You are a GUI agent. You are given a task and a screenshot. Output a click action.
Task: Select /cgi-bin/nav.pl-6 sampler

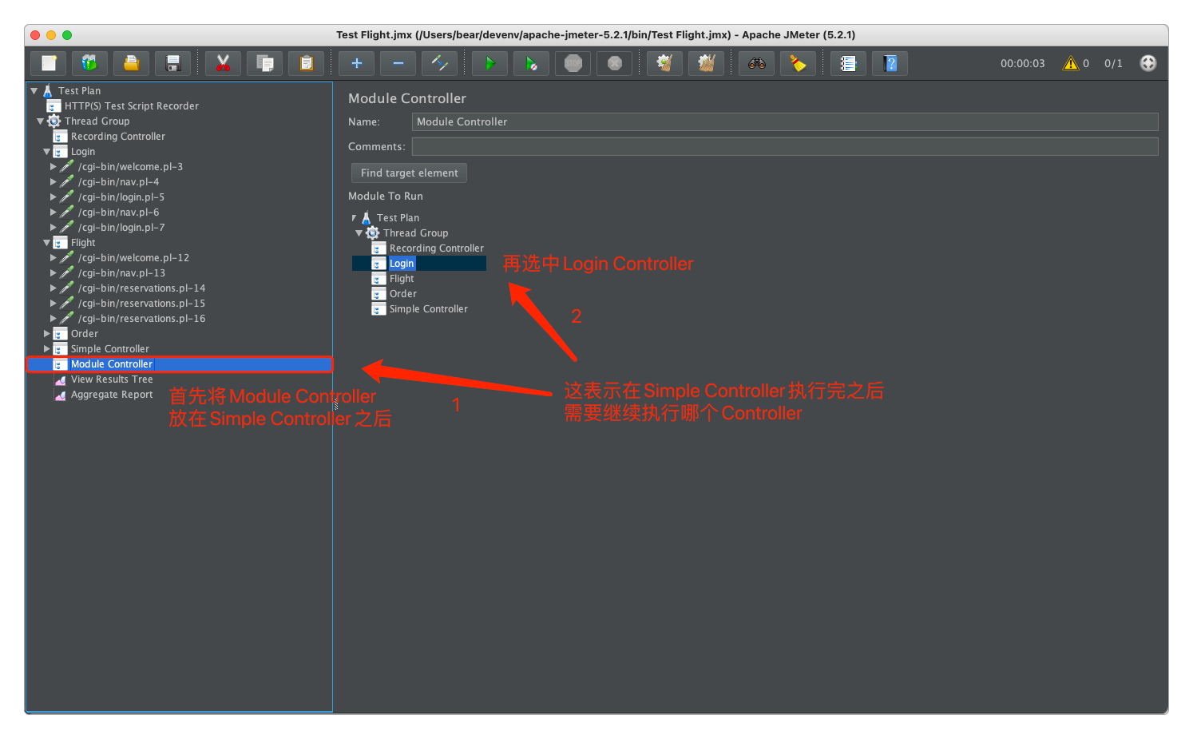(x=118, y=213)
